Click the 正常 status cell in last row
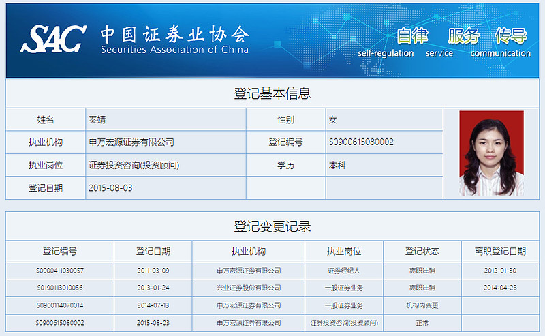 point(422,322)
